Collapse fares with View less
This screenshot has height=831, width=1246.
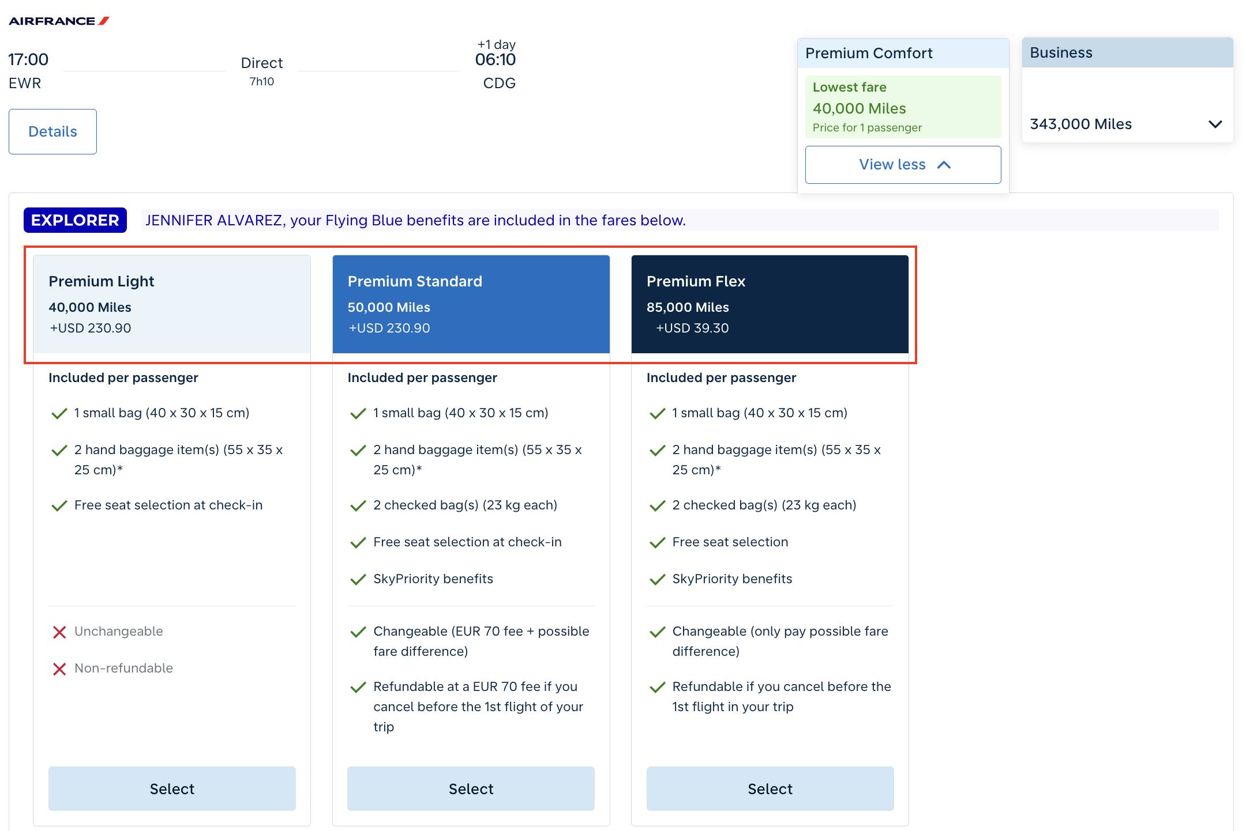[903, 165]
